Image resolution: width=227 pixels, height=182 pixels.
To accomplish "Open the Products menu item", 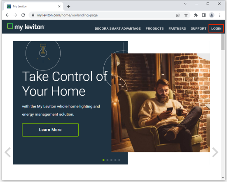I will [x=154, y=28].
